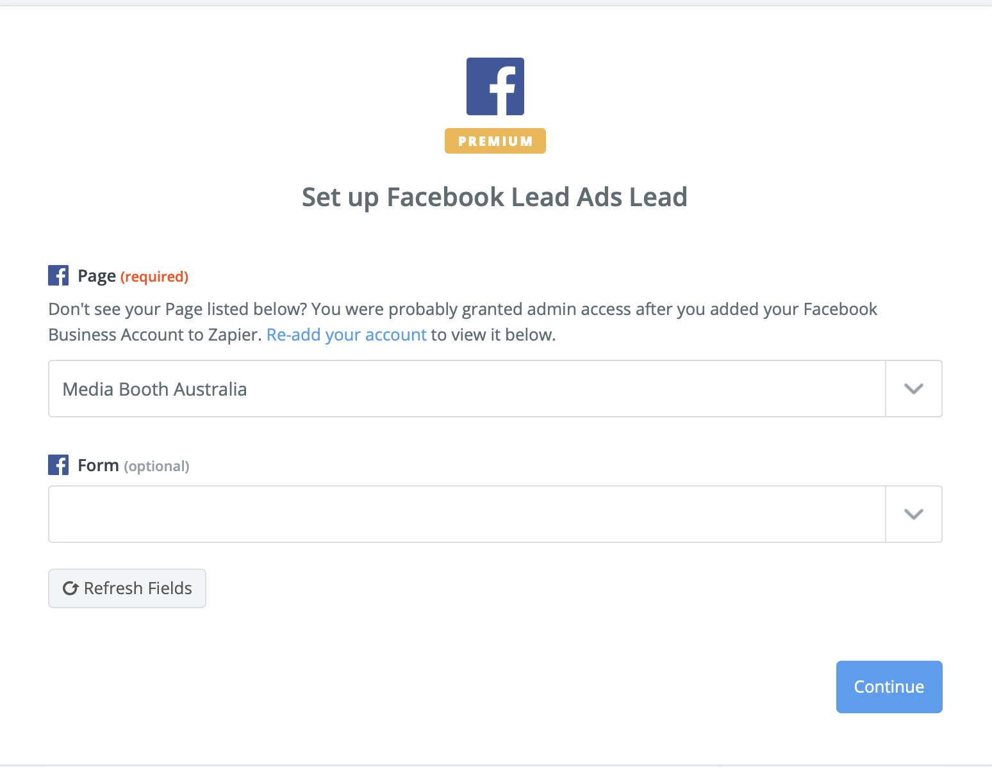
Task: Click the large Facebook logo at top
Action: 495,86
